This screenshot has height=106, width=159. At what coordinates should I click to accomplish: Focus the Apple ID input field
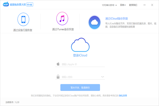click(x=80, y=64)
